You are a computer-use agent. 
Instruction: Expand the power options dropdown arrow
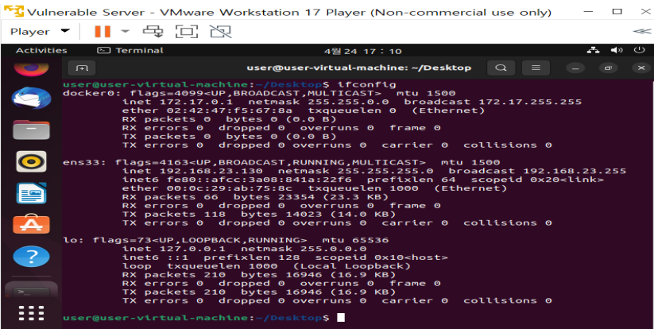click(x=125, y=31)
